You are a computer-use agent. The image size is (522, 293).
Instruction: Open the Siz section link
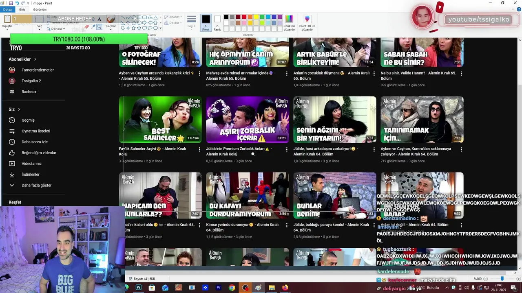14,109
